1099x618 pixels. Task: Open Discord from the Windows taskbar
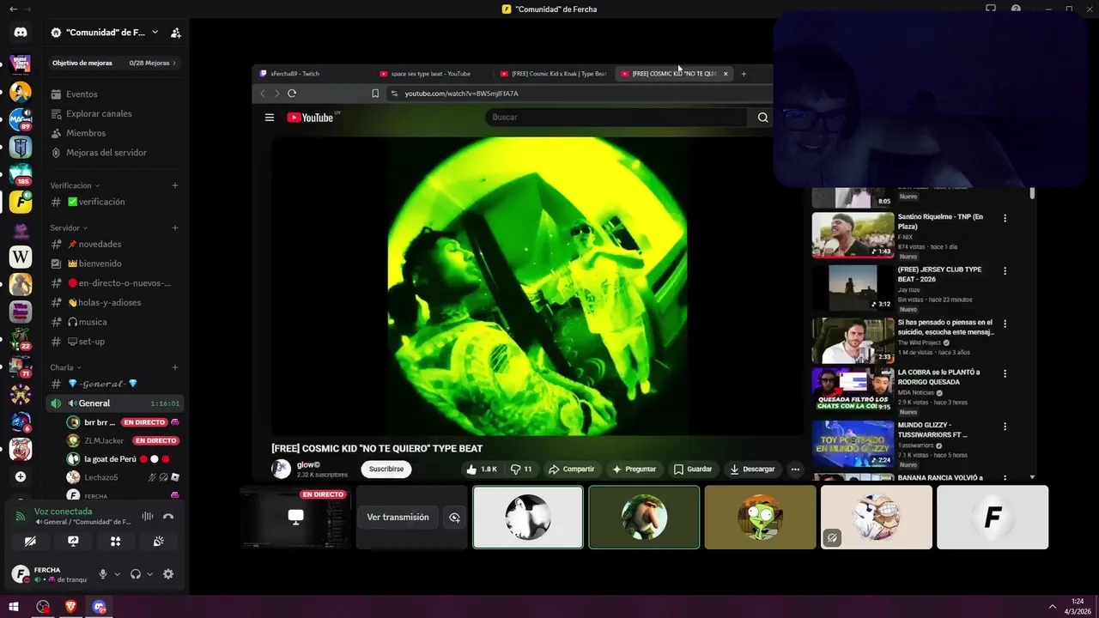100,607
